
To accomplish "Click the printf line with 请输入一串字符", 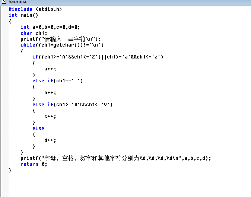I will pyautogui.click(x=60, y=39).
